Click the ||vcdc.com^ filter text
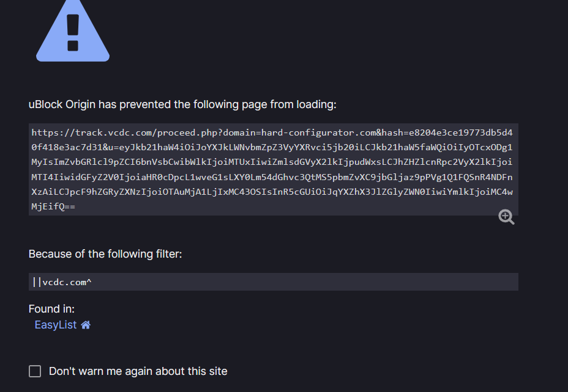 click(x=62, y=281)
